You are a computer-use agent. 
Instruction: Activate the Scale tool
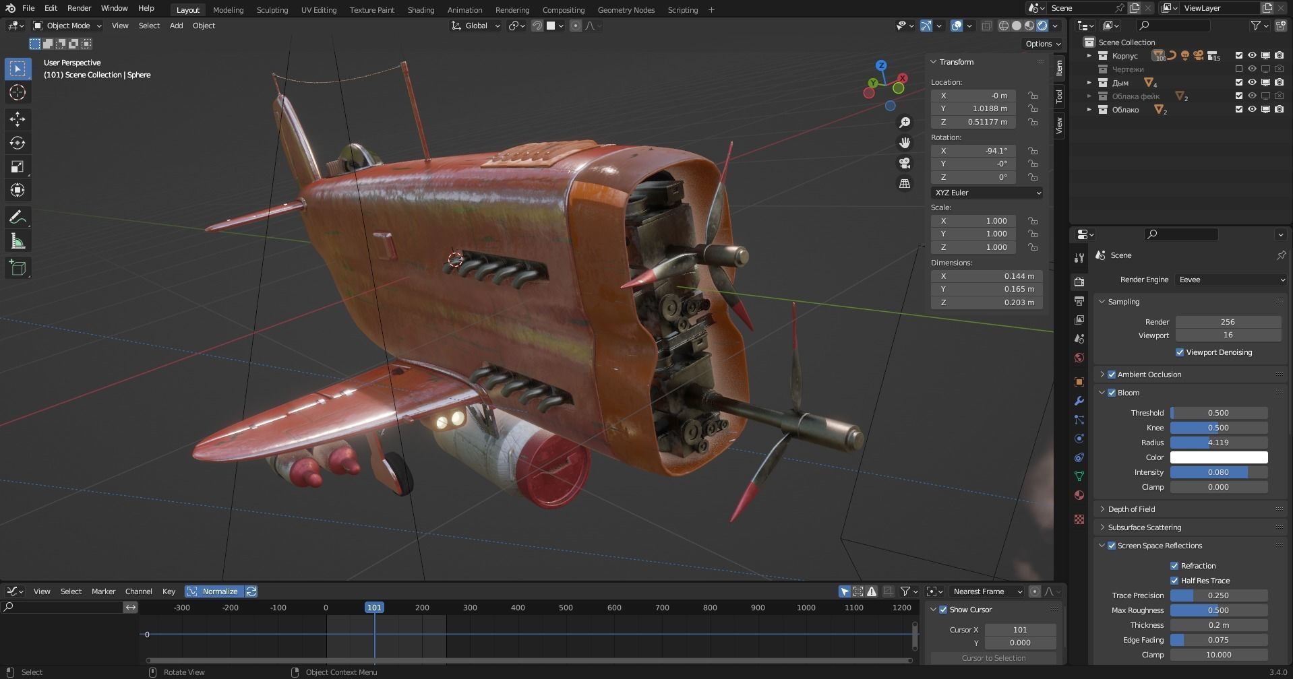click(x=18, y=166)
